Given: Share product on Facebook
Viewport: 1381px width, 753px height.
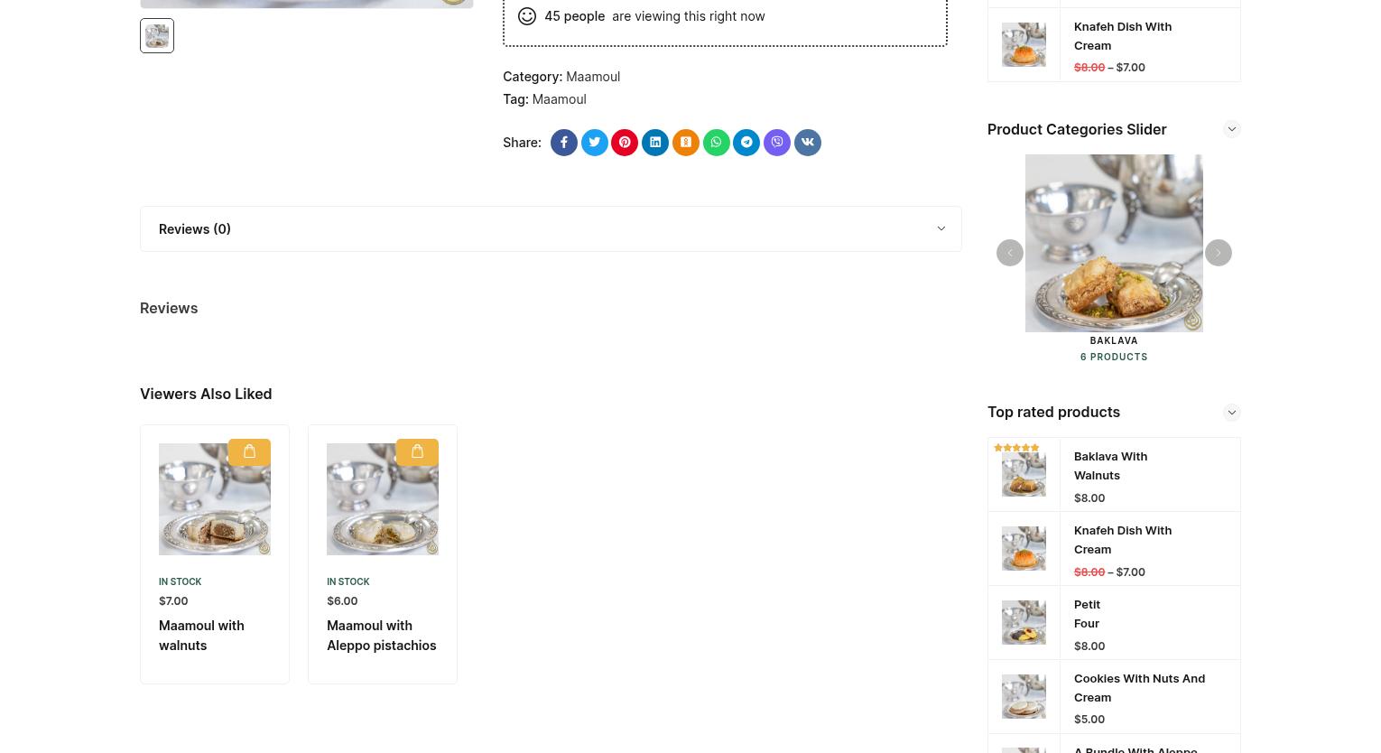Looking at the screenshot, I should coord(564,143).
